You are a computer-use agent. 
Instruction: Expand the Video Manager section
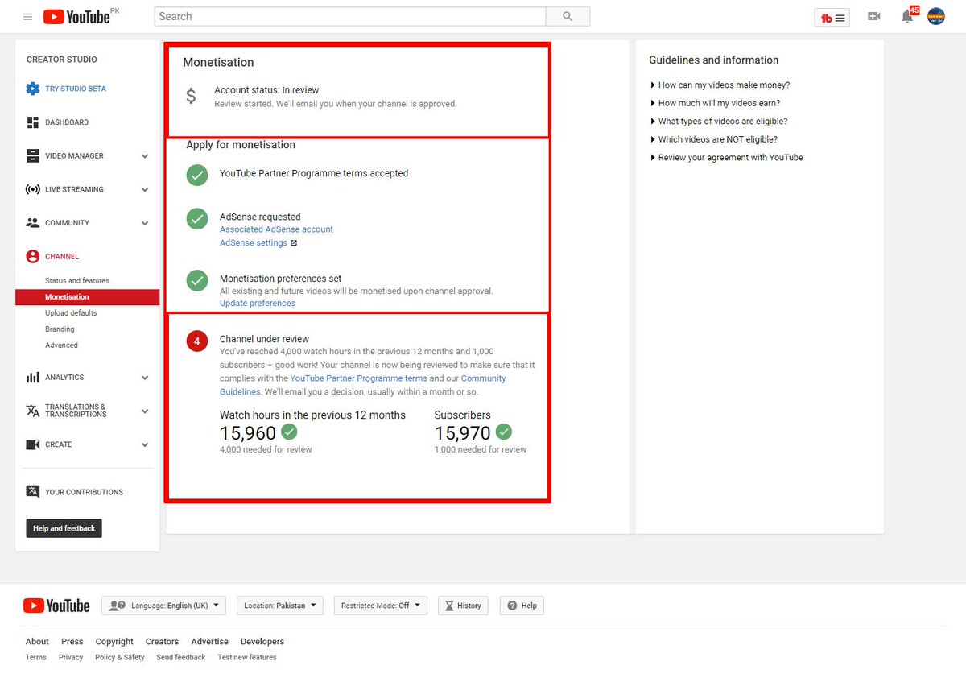coord(145,156)
